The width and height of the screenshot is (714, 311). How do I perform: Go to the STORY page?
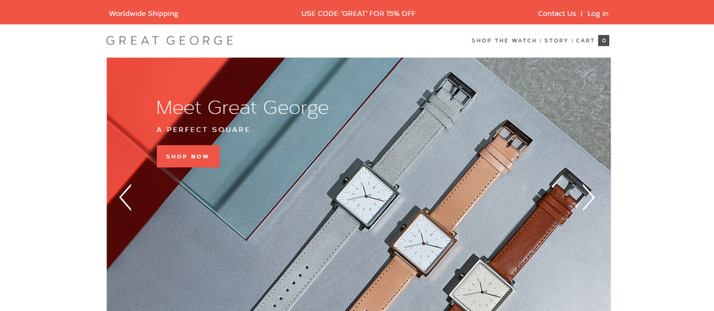(556, 41)
